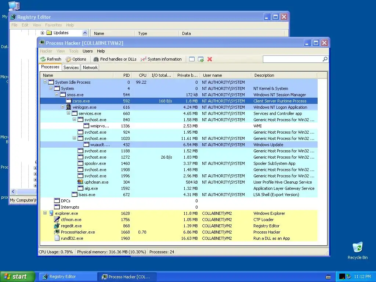Image resolution: width=376 pixels, height=282 pixels.
Task: Collapse the smss.exe node
Action: [x=57, y=94]
